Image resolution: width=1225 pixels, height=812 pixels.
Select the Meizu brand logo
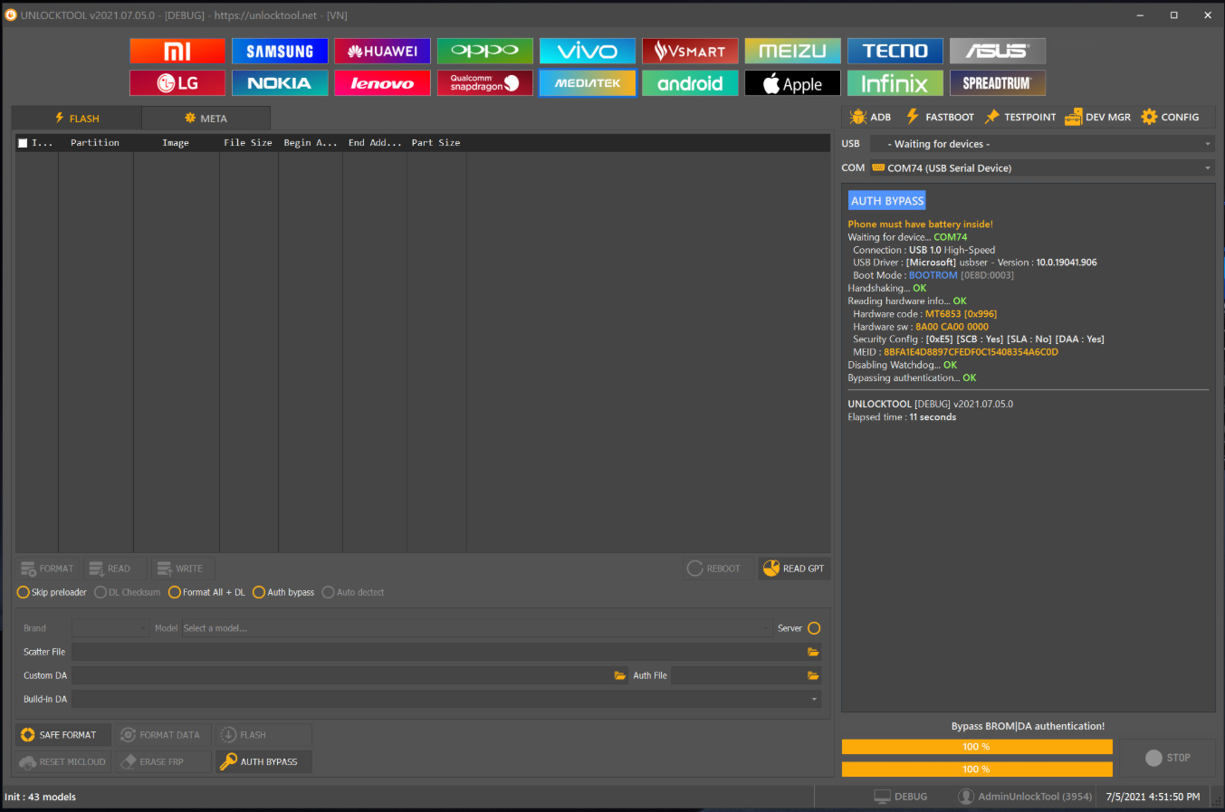click(x=792, y=51)
